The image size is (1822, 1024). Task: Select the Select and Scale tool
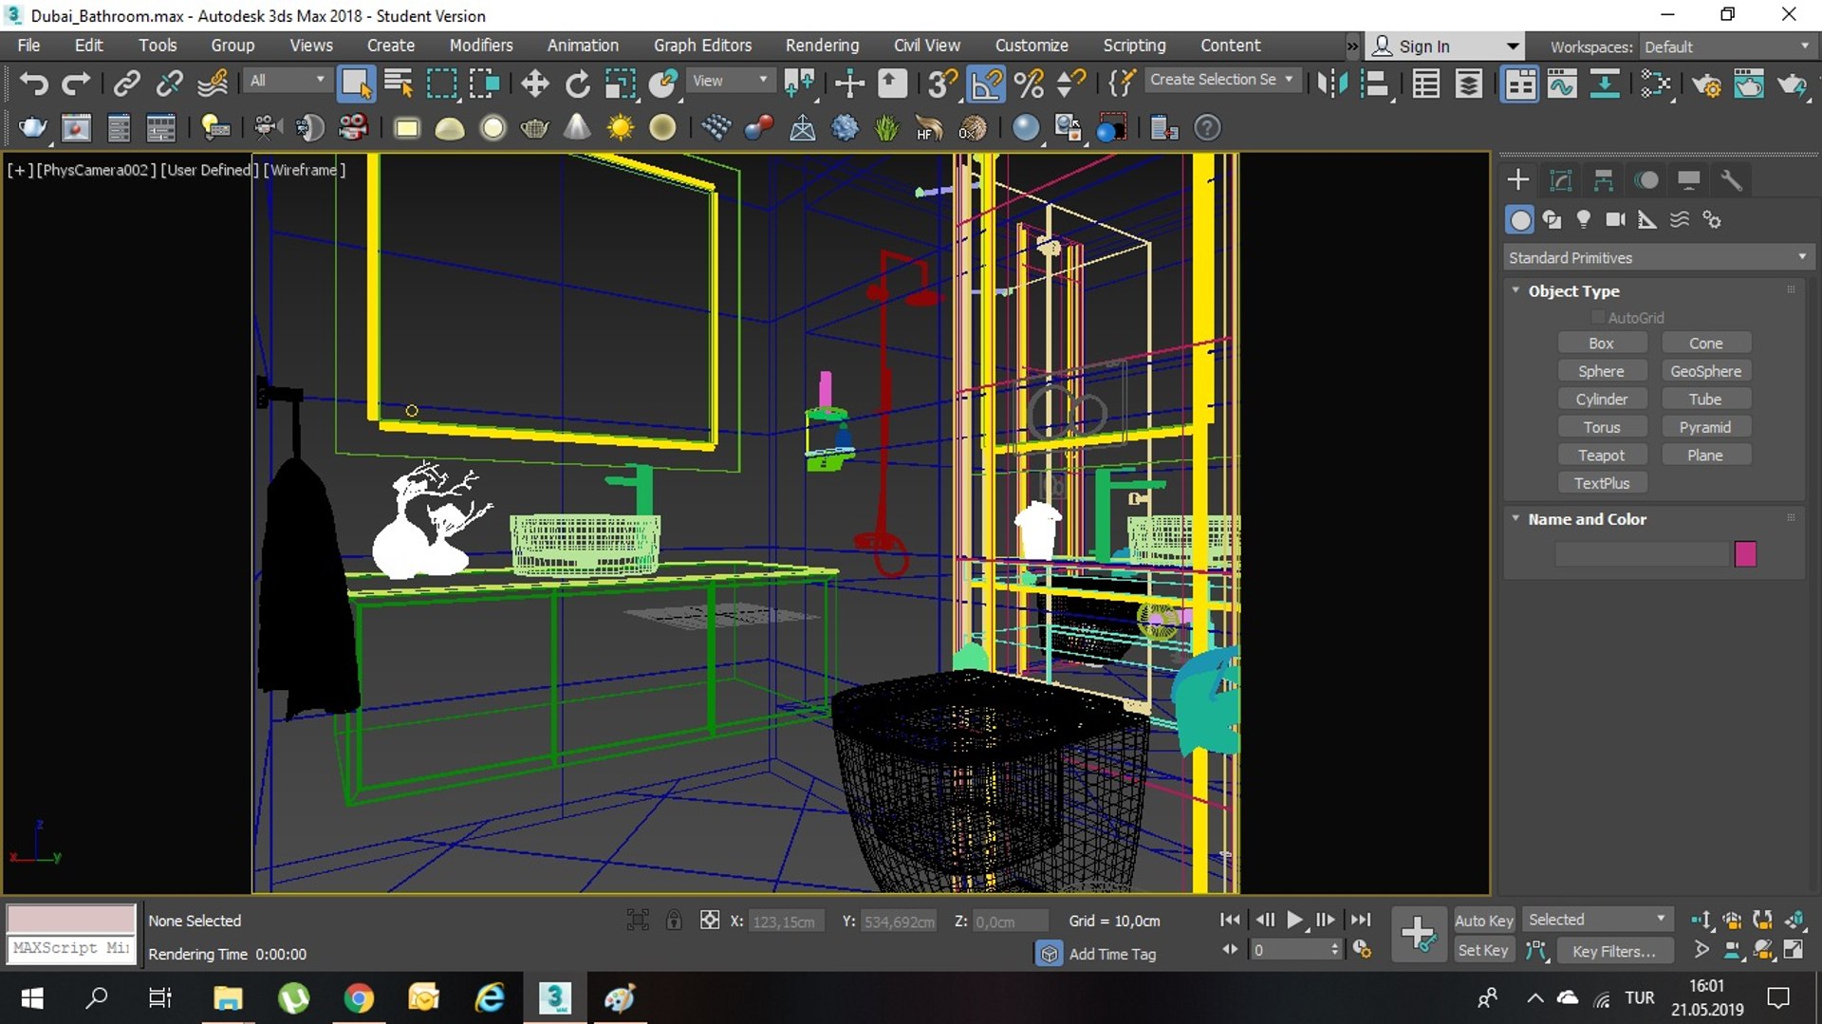pos(620,84)
